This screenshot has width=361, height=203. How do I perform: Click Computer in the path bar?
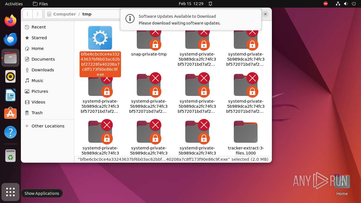65,14
